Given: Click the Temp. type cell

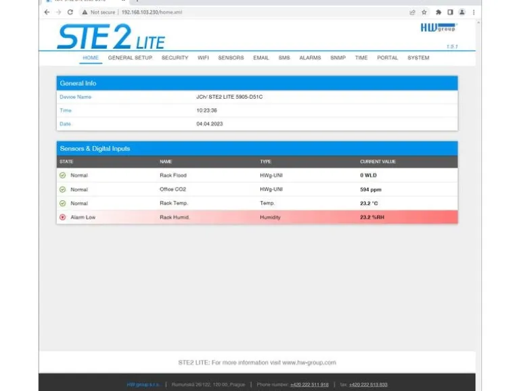Looking at the screenshot, I should click(x=267, y=204).
